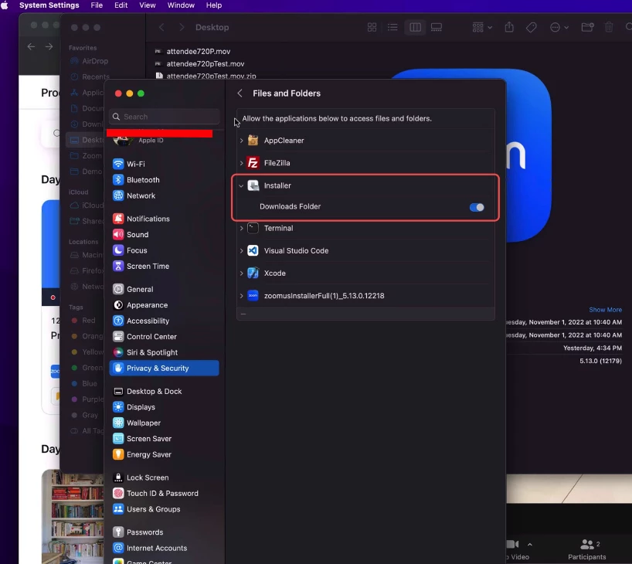Image resolution: width=632 pixels, height=564 pixels.
Task: Open Finder action (ellipsis) menu
Action: (x=559, y=27)
